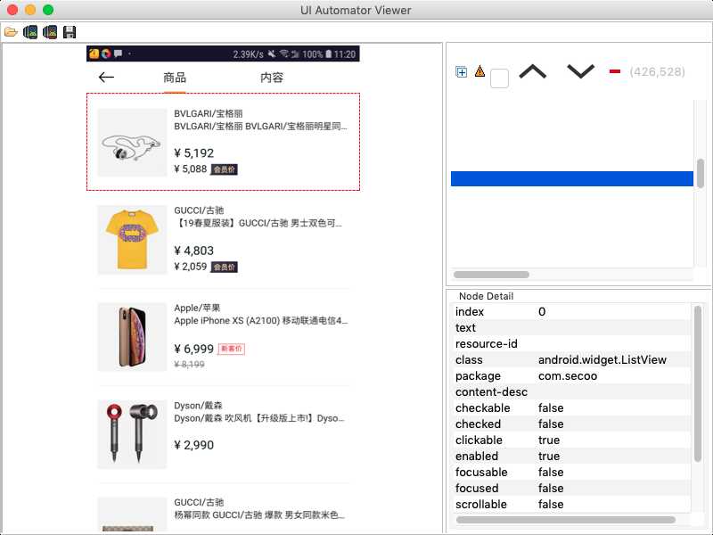
Task: Click the iPhone XS product thumbnail
Action: coord(132,337)
